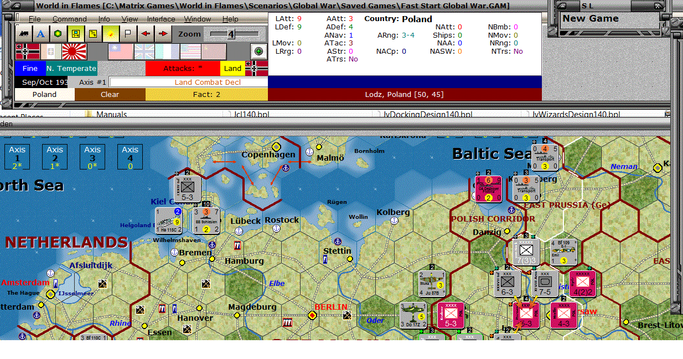Select the Polish 5-3 Krakow army unit
This screenshot has height=359, width=683.
tap(451, 315)
